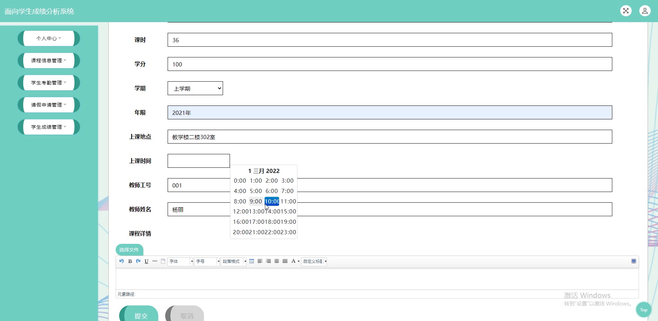
Task: Select 7:00 in the time picker
Action: click(x=287, y=191)
